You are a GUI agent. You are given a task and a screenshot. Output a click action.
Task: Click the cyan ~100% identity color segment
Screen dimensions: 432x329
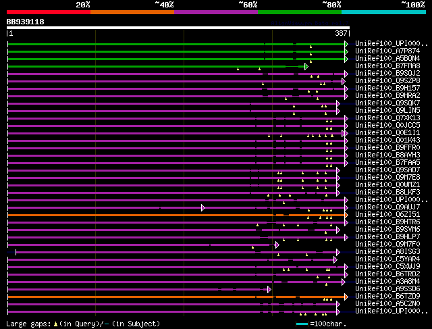point(384,12)
